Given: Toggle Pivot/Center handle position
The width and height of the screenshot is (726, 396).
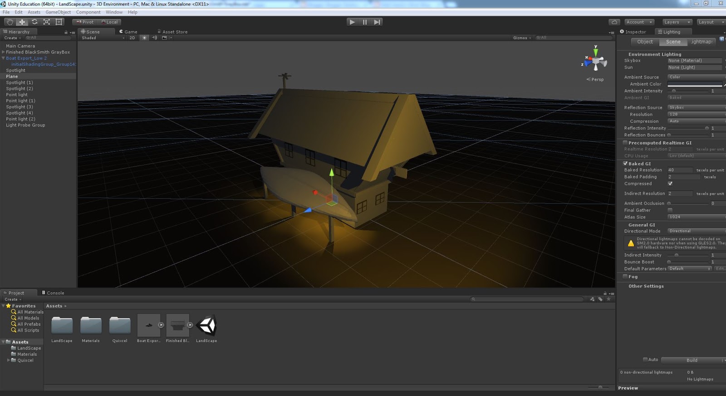Looking at the screenshot, I should pyautogui.click(x=85, y=22).
